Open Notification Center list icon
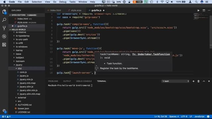 point(207,2)
